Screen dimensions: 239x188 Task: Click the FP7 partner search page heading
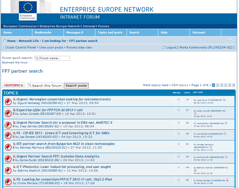(x=22, y=71)
